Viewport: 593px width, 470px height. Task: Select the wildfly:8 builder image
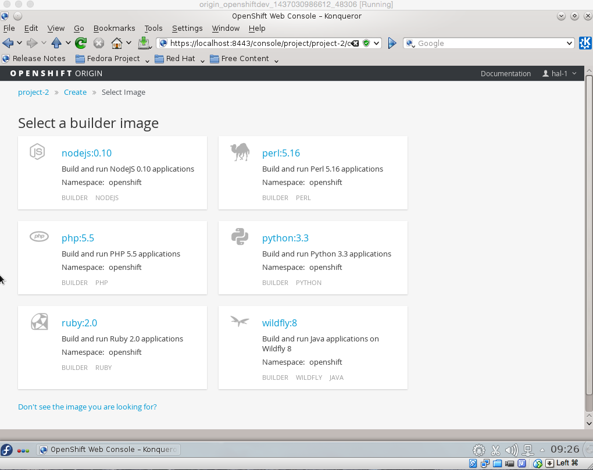click(280, 323)
